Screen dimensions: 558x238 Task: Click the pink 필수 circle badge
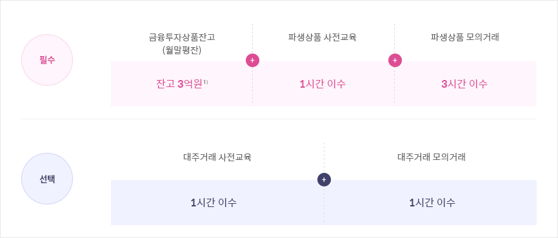[47, 60]
